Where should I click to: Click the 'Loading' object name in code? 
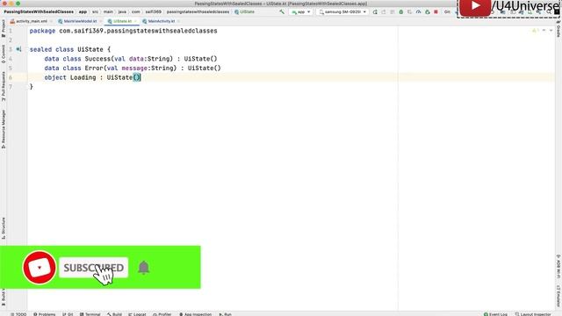83,78
